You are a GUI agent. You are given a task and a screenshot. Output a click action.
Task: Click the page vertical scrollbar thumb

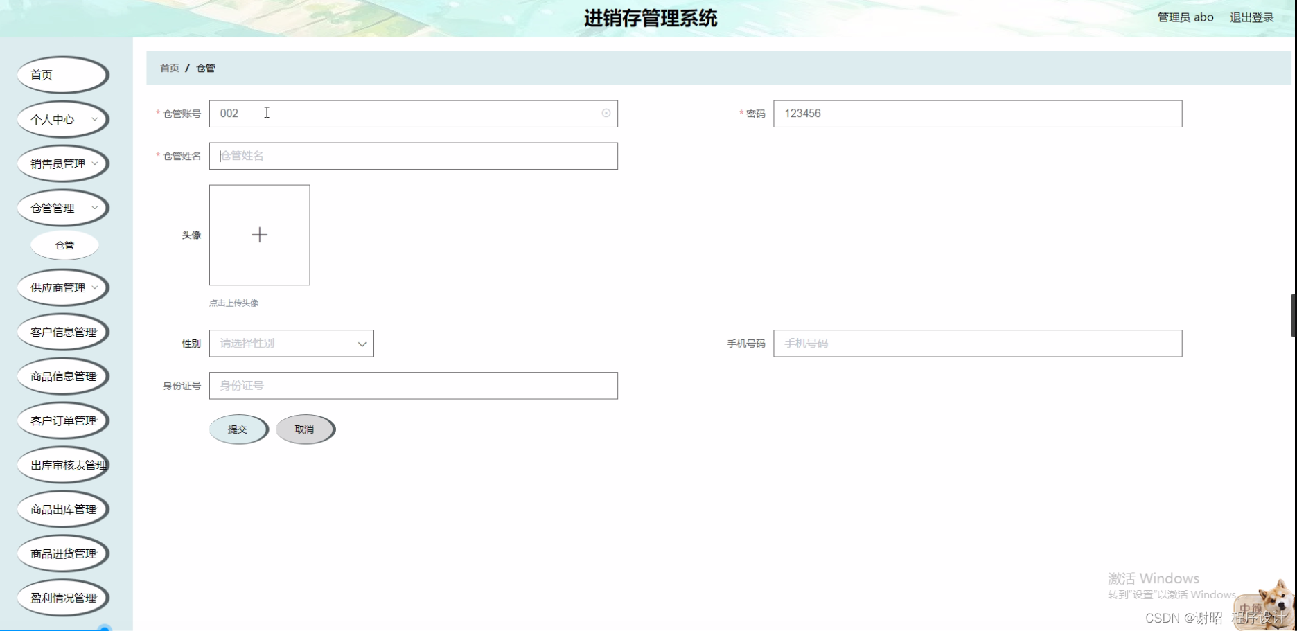(1294, 315)
